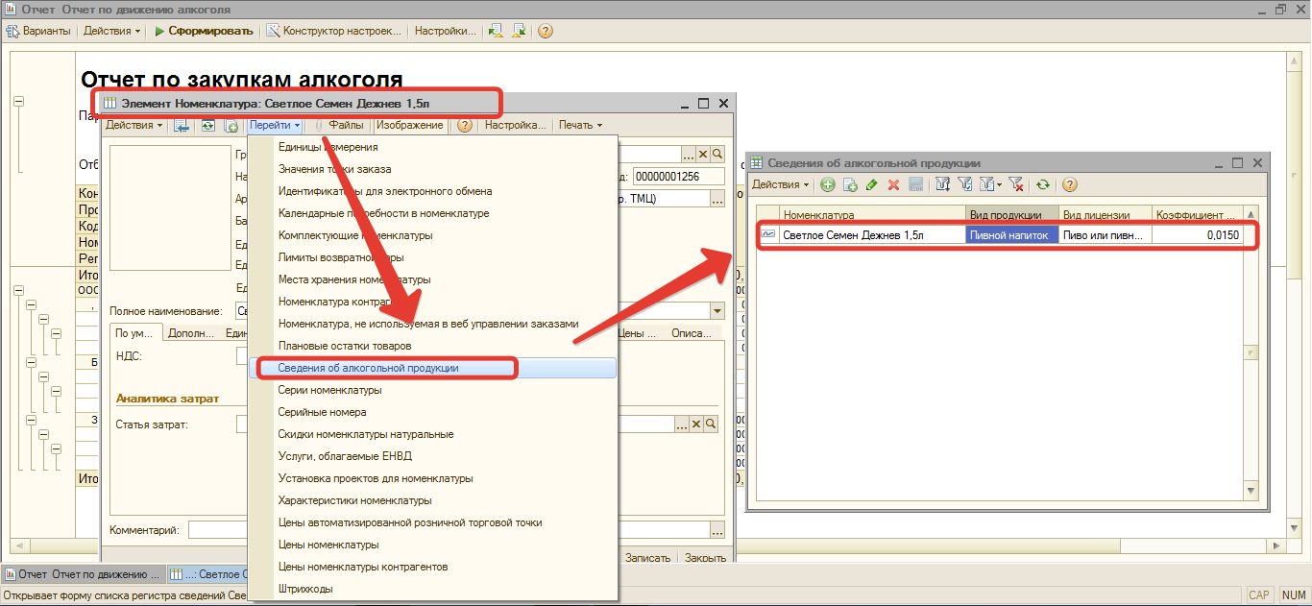Click the green refresh list icon
This screenshot has height=606, width=1312.
point(1043,184)
